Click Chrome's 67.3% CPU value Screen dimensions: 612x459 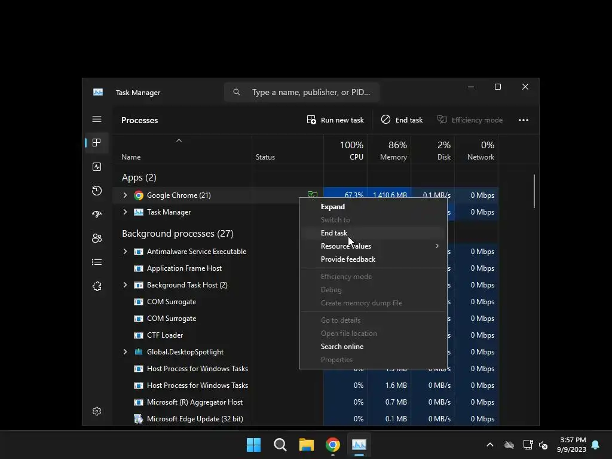(x=354, y=195)
